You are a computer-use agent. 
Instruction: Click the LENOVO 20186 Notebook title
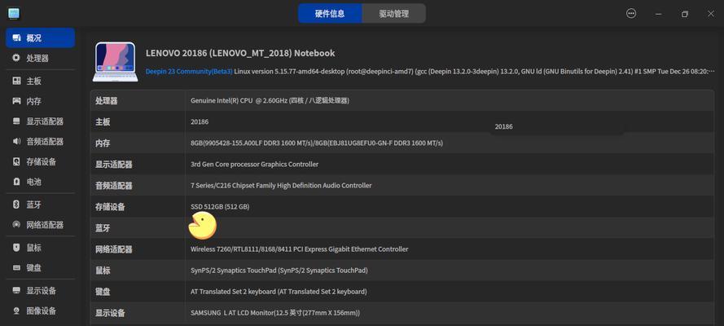pyautogui.click(x=240, y=53)
